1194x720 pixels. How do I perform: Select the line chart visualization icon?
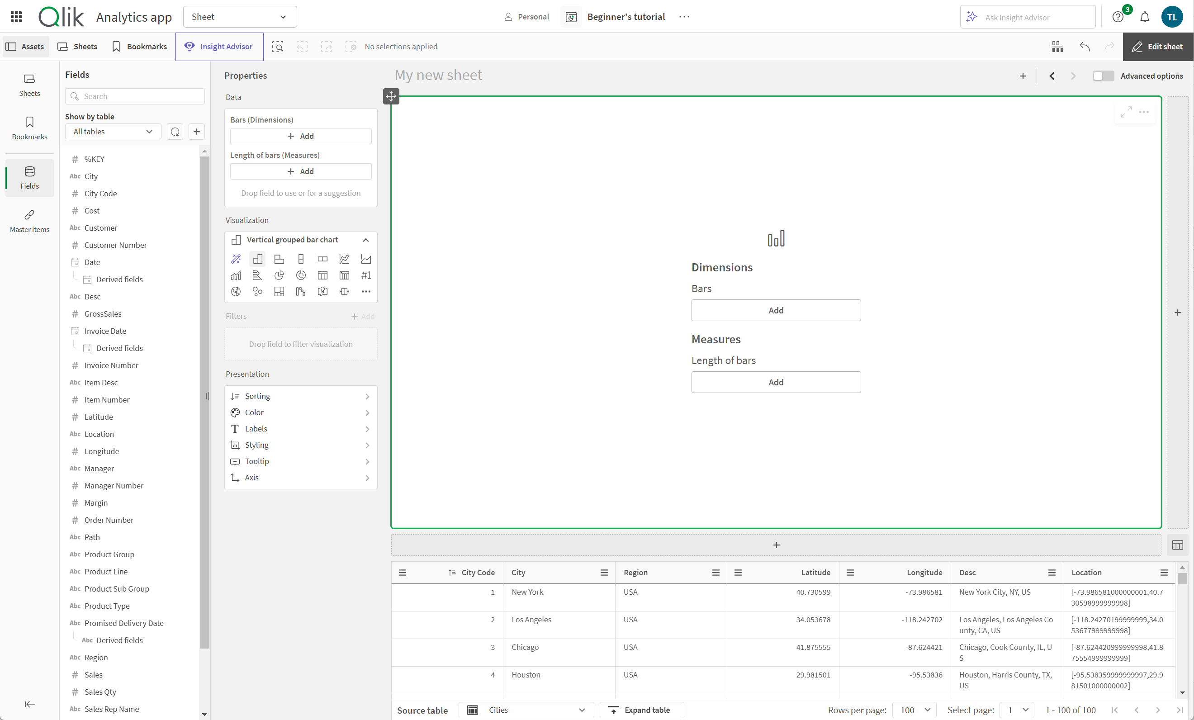[345, 259]
